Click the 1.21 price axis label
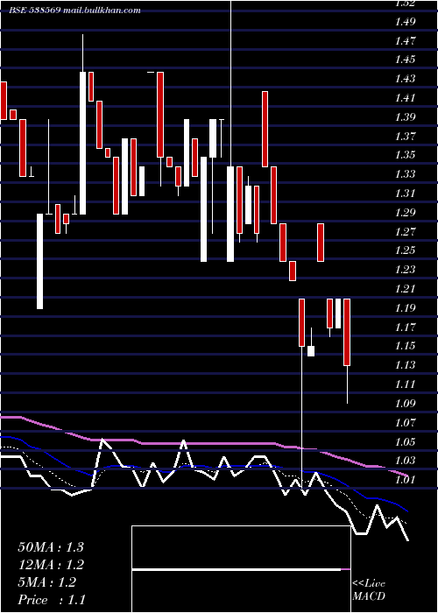The height and width of the screenshot is (613, 438). pyautogui.click(x=405, y=289)
